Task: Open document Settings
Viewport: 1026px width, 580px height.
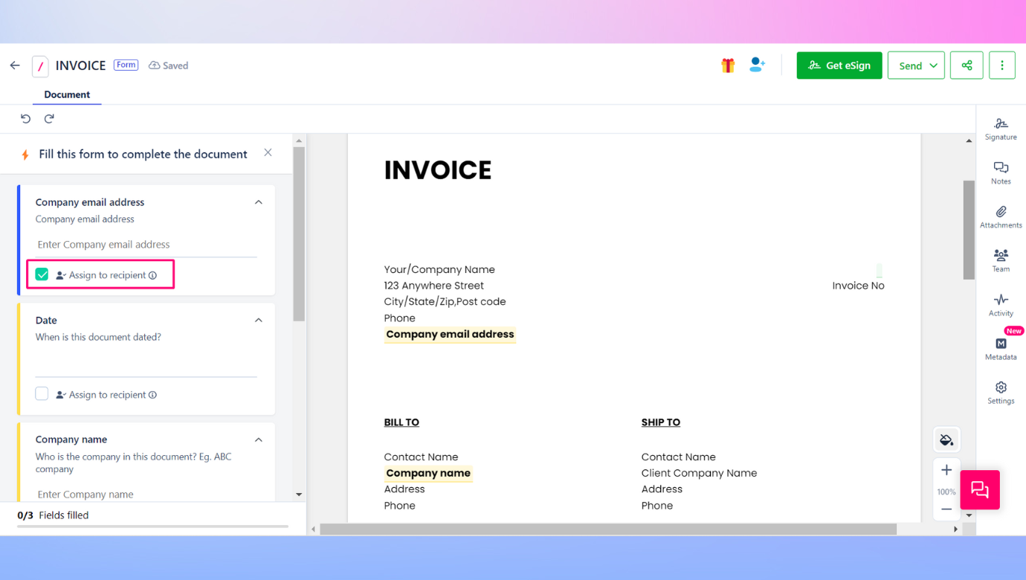Action: tap(1000, 393)
